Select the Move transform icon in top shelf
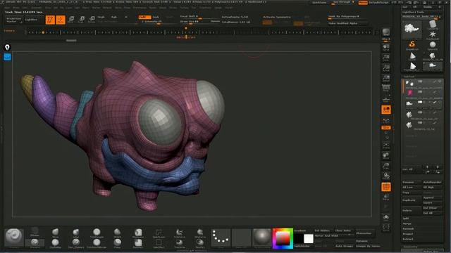451x253 pixels. (x=71, y=20)
